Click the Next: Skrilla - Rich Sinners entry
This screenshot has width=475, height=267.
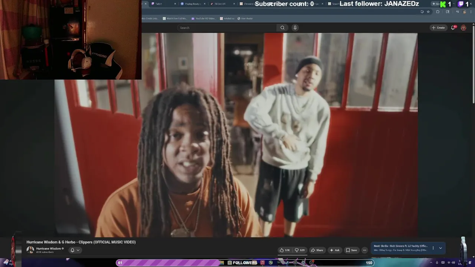pos(400,246)
